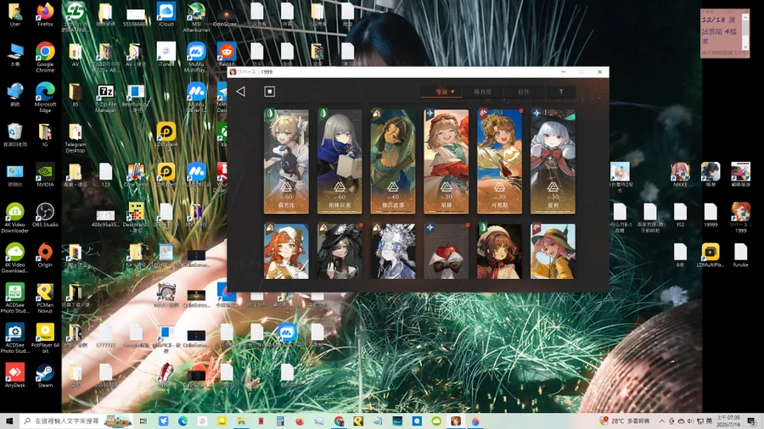Select the file named 123 on the desktop
Screen dimensions: 764x429
click(105, 175)
